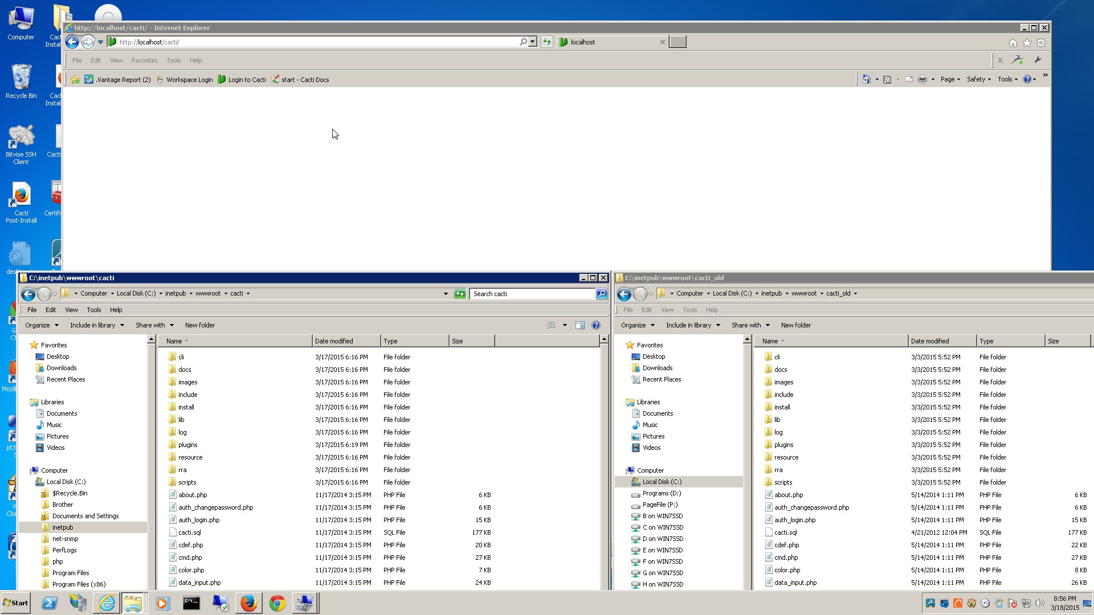Click start - Cacti Docs favorites link

300,80
